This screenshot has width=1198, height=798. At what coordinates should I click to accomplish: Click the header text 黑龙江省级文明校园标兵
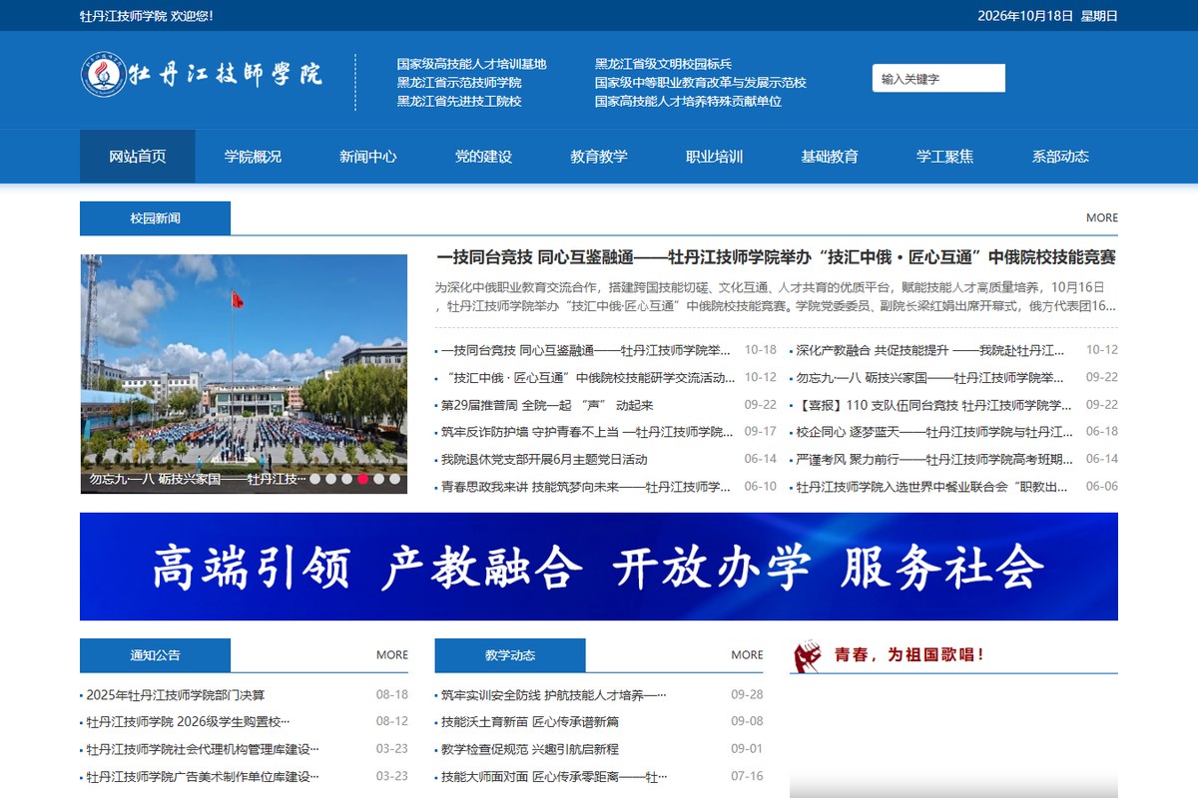pos(663,64)
